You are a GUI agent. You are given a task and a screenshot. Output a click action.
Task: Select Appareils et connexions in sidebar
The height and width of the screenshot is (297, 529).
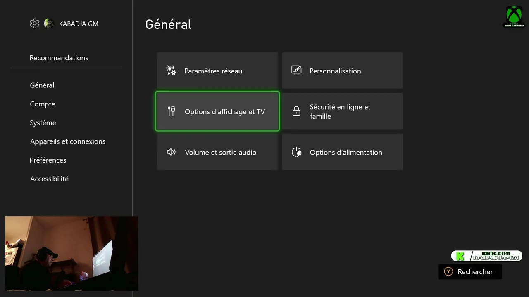[x=68, y=141]
